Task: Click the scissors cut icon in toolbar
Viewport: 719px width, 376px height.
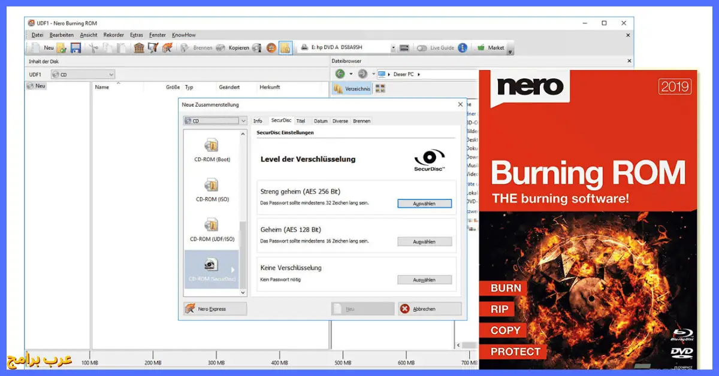Action: point(93,48)
